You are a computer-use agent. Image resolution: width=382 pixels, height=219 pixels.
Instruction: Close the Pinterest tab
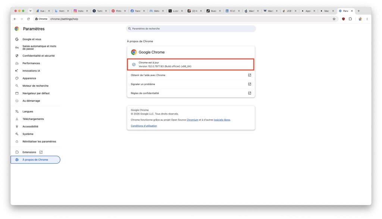(x=125, y=11)
